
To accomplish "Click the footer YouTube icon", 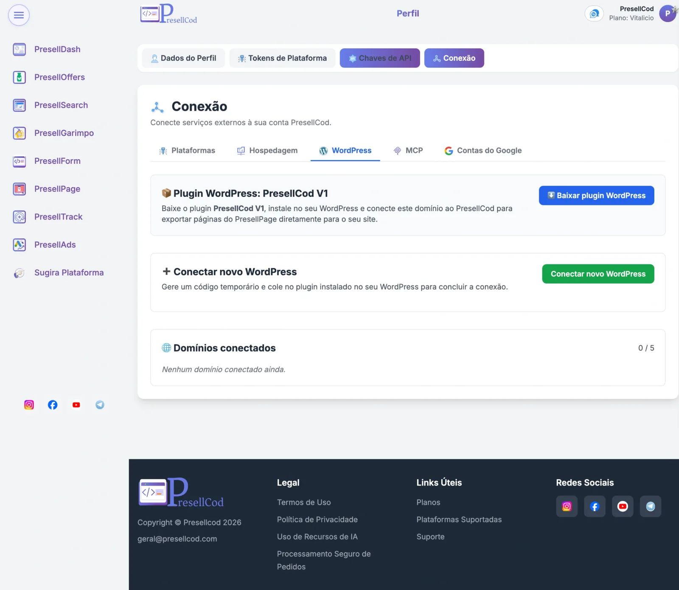I will 623,506.
